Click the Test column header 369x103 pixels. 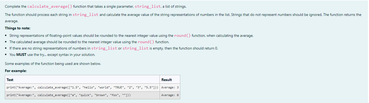pos(10,80)
